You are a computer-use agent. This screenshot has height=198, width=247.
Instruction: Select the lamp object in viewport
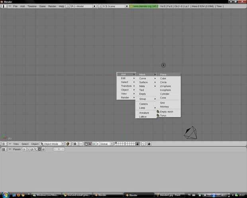(163, 65)
